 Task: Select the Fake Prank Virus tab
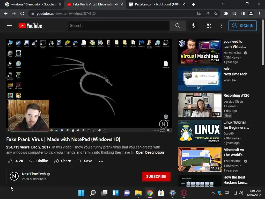click(x=93, y=4)
